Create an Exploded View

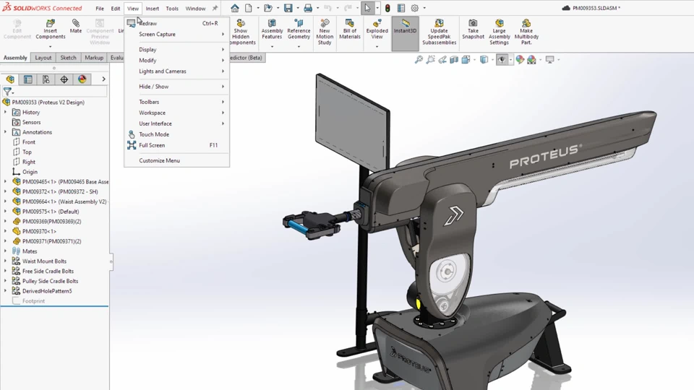coord(377,29)
